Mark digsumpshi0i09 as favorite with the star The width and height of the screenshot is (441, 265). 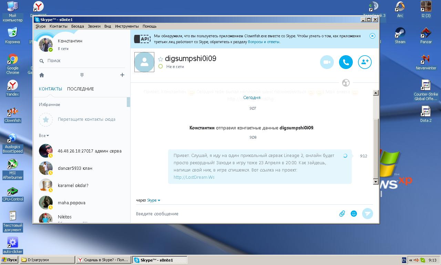(160, 59)
